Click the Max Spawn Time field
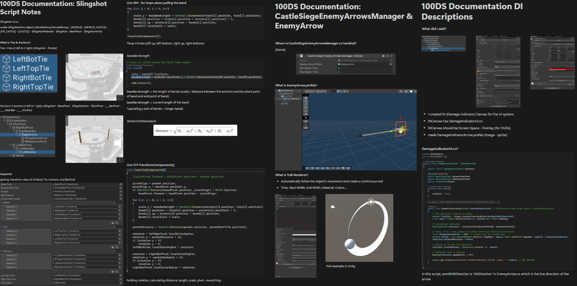577x286 pixels. pyautogui.click(x=365, y=72)
